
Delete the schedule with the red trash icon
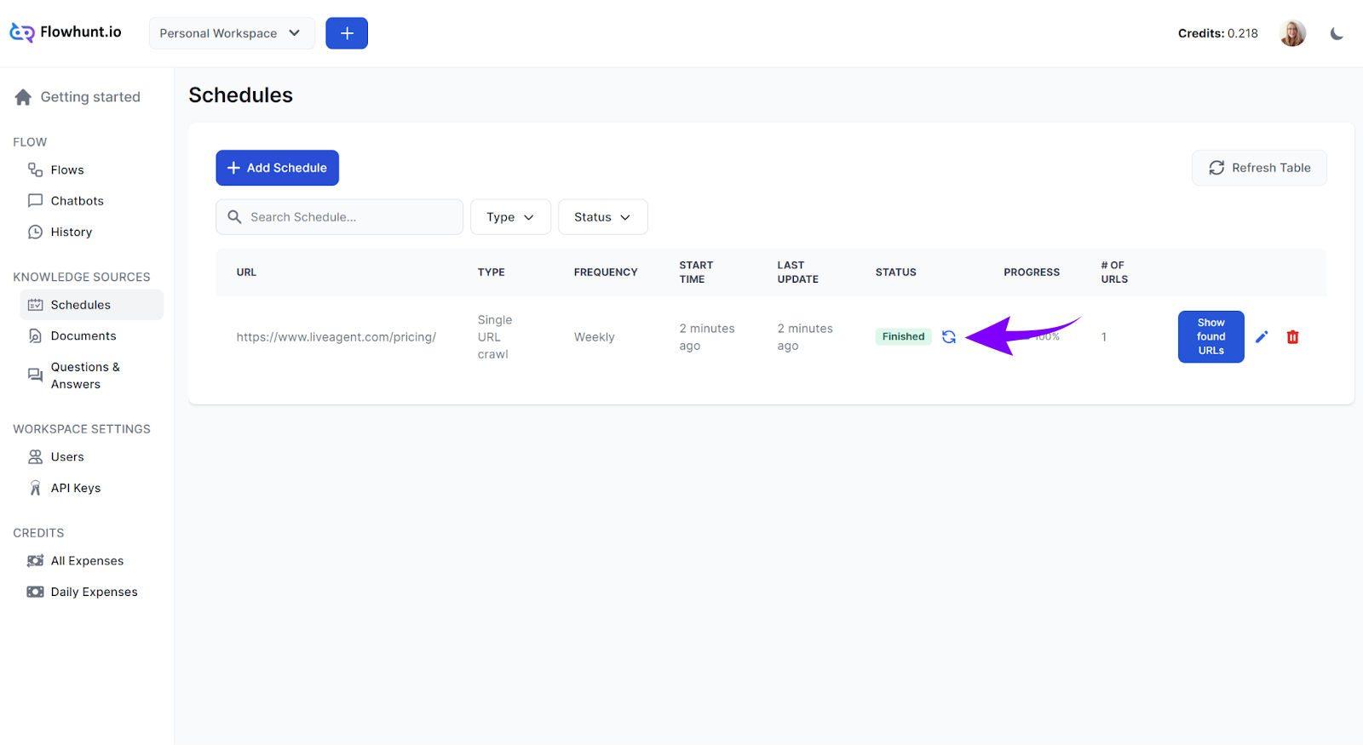tap(1292, 337)
